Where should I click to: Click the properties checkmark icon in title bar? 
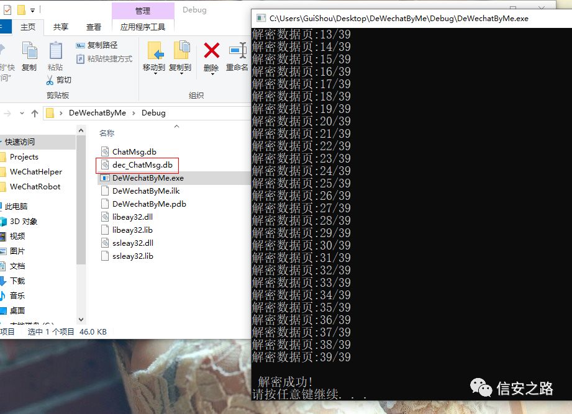point(7,10)
